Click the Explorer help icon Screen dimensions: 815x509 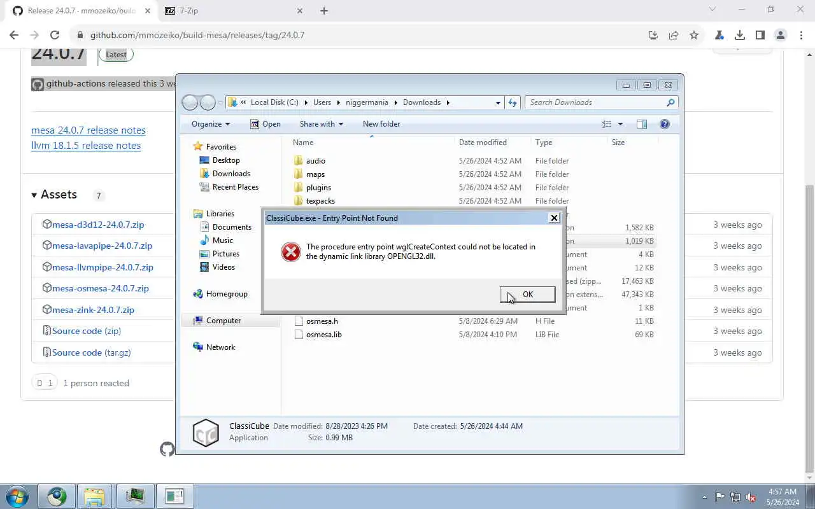665,124
